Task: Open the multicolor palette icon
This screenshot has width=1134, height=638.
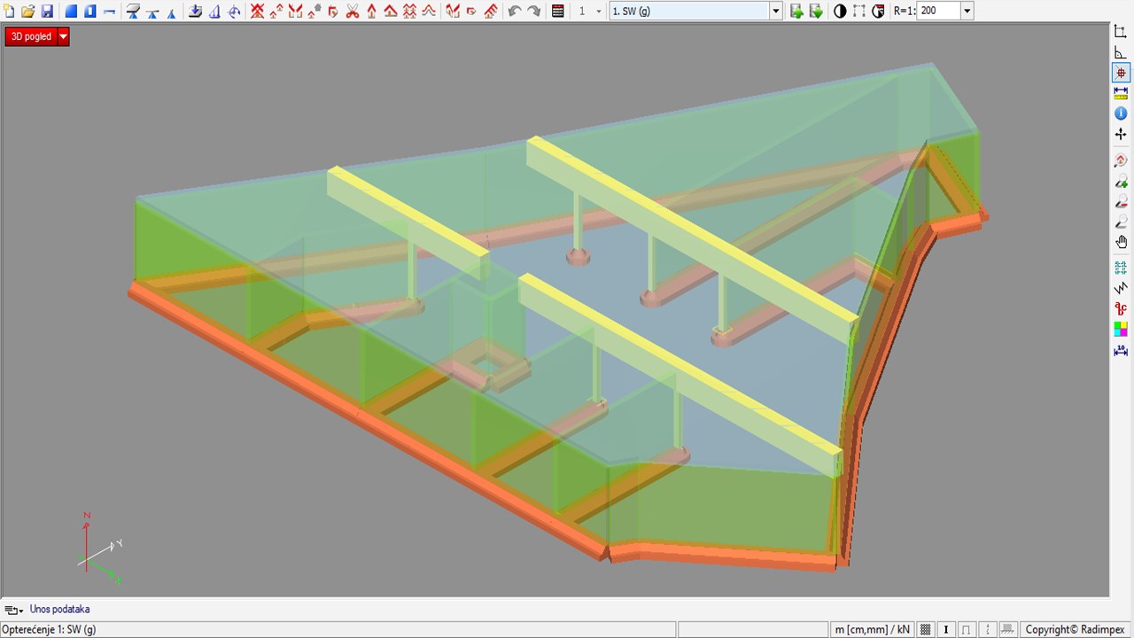Action: click(x=1121, y=329)
